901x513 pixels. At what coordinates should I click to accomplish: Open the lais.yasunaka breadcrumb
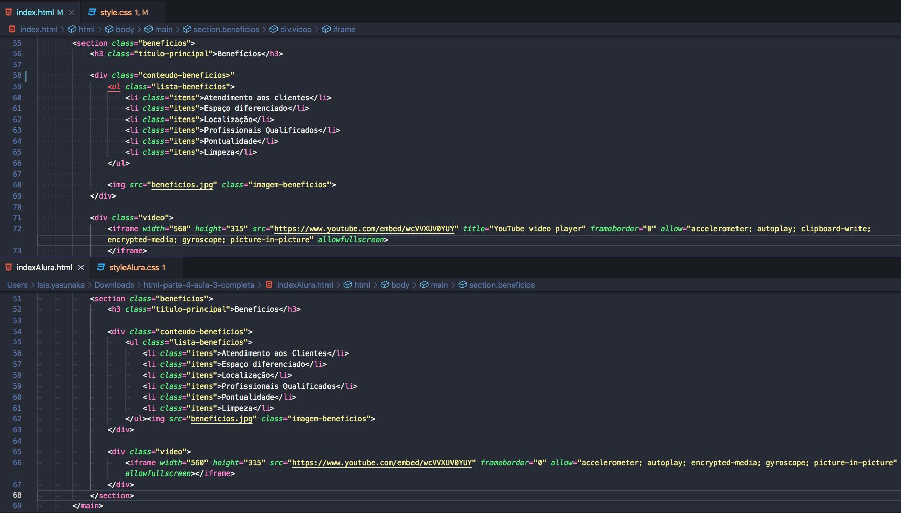click(61, 285)
